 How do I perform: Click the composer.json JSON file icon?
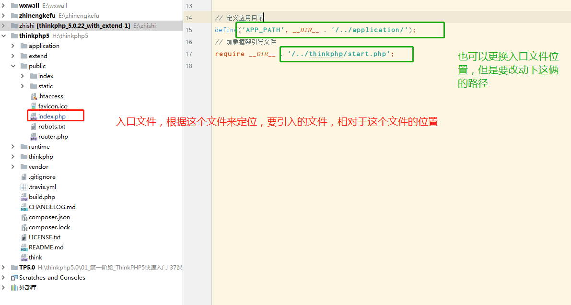pos(24,217)
